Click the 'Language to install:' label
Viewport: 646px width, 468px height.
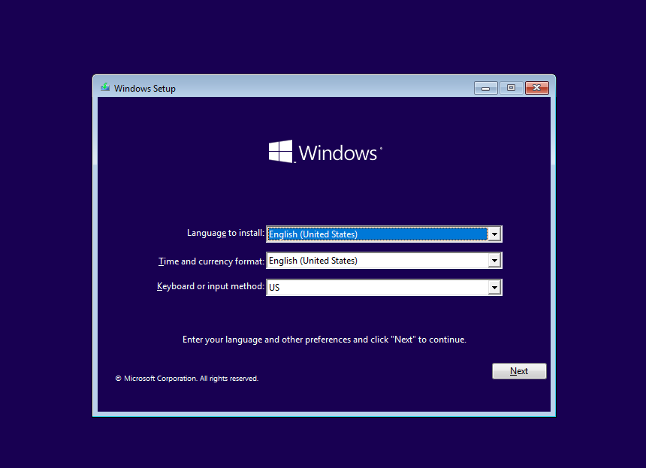pos(225,233)
